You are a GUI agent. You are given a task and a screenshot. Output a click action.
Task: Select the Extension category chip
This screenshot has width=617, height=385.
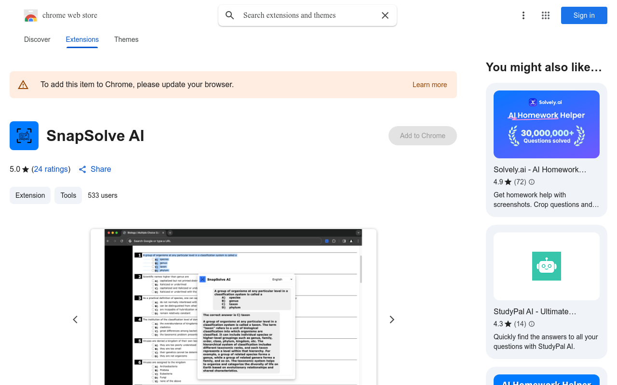click(x=30, y=195)
